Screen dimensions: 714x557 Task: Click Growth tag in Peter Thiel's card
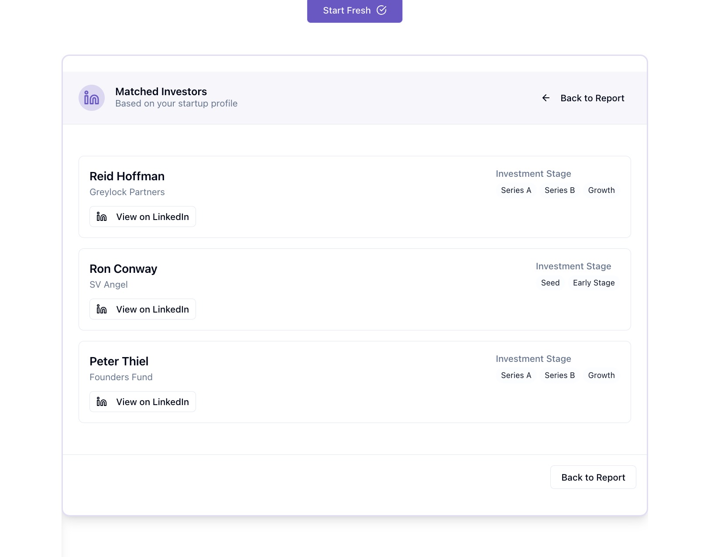tap(601, 375)
